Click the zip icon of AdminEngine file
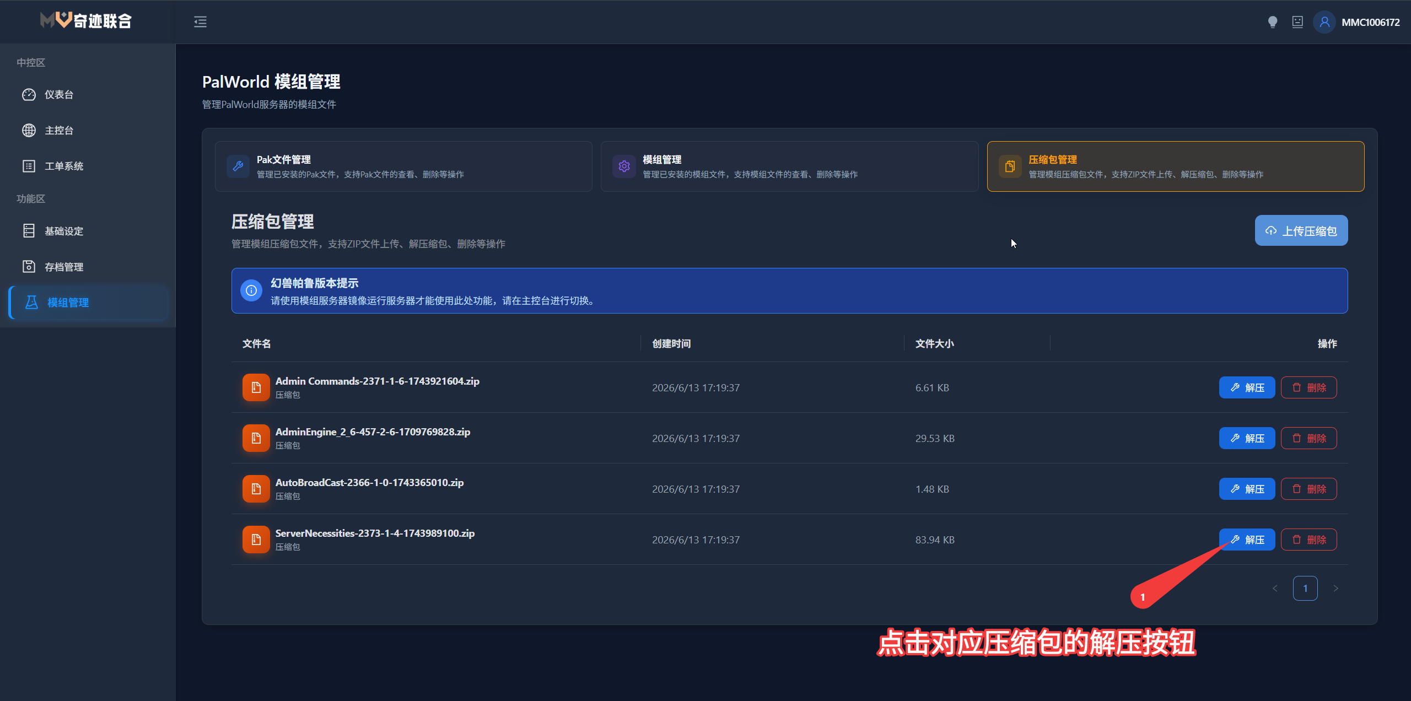The width and height of the screenshot is (1411, 701). click(x=256, y=438)
